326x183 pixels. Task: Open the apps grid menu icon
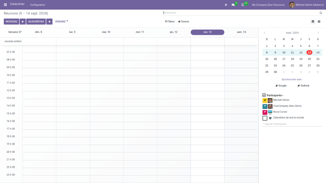pos(6,5)
